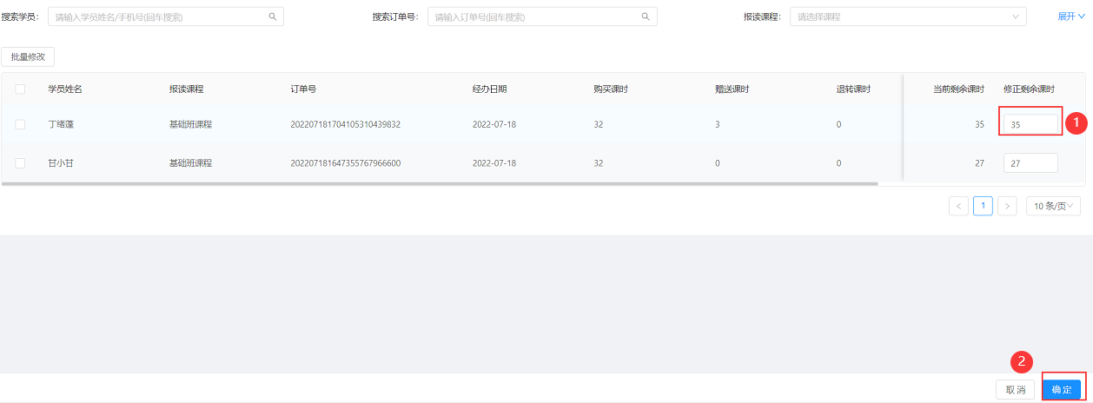Click the 报读课程 column header
The height and width of the screenshot is (403, 1093).
coord(187,89)
